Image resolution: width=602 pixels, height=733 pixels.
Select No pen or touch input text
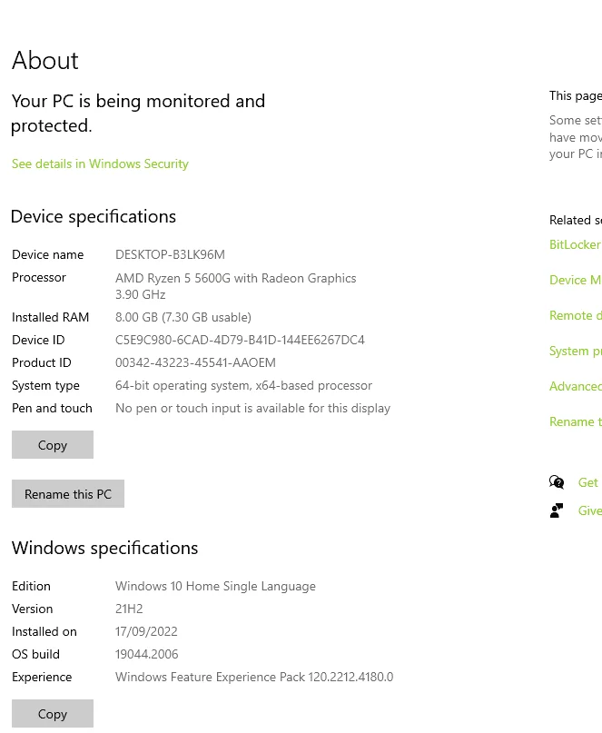[252, 409]
